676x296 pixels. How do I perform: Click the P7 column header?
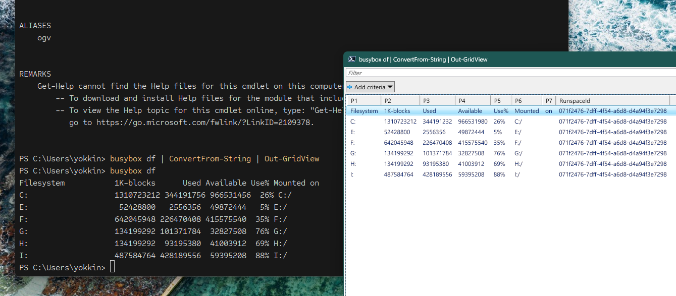pyautogui.click(x=549, y=100)
